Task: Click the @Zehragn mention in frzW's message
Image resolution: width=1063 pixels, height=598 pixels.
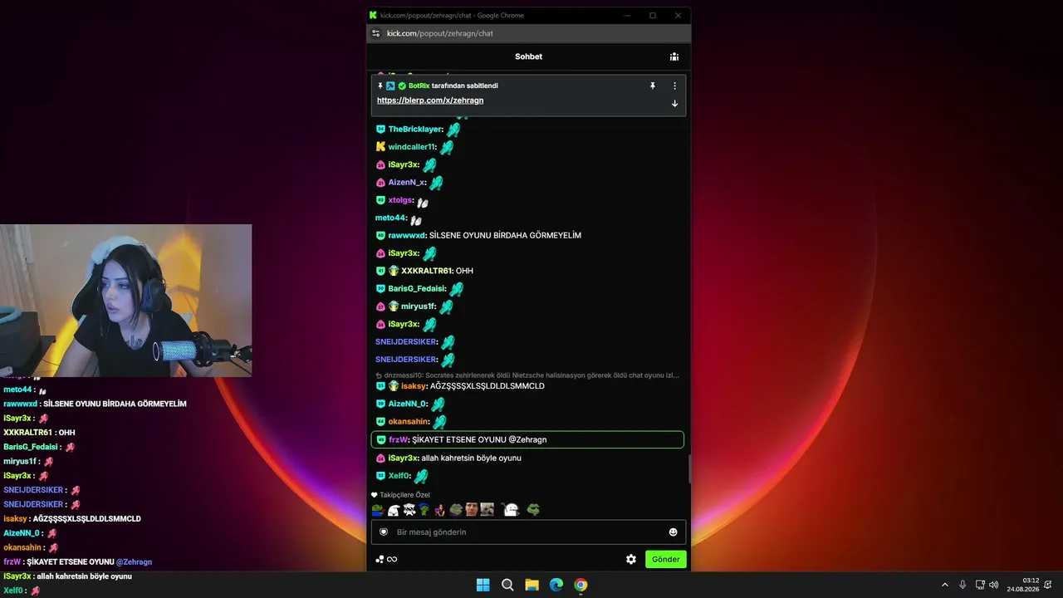Action: pyautogui.click(x=527, y=439)
